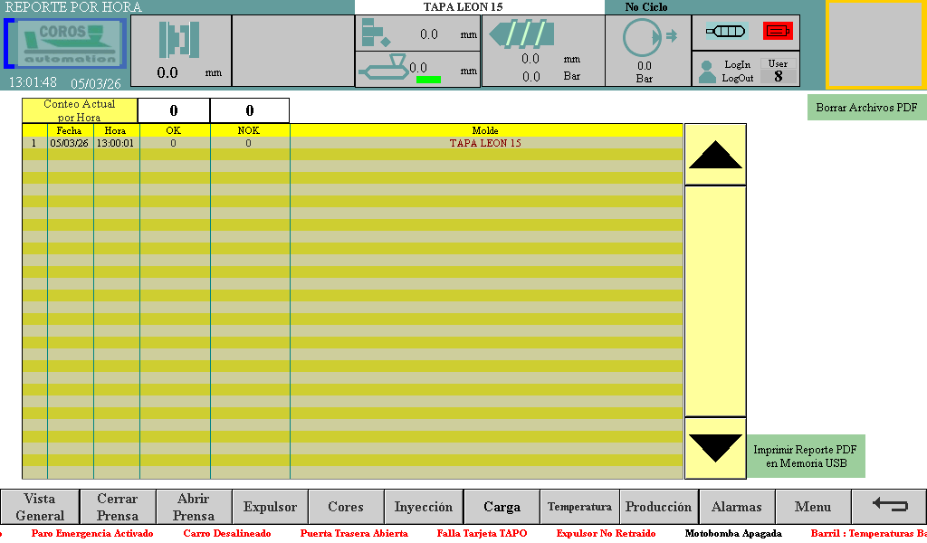Go to the Alarmas screen

(736, 507)
